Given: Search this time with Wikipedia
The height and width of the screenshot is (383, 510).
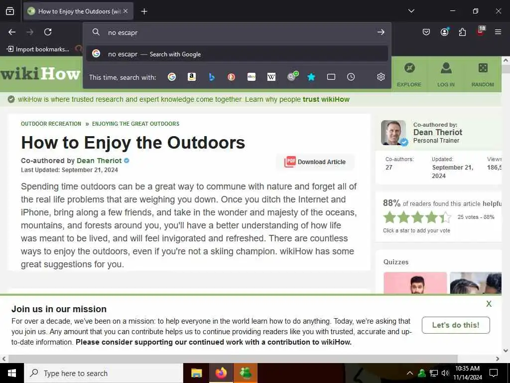Looking at the screenshot, I should [x=271, y=77].
